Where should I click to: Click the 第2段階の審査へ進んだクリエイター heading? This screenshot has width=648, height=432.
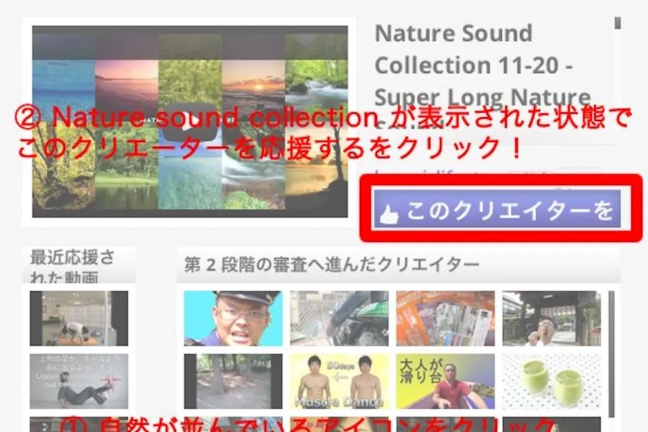[x=332, y=264]
